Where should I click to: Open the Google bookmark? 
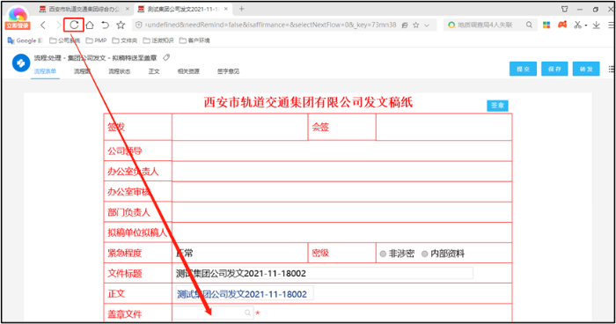coord(25,40)
